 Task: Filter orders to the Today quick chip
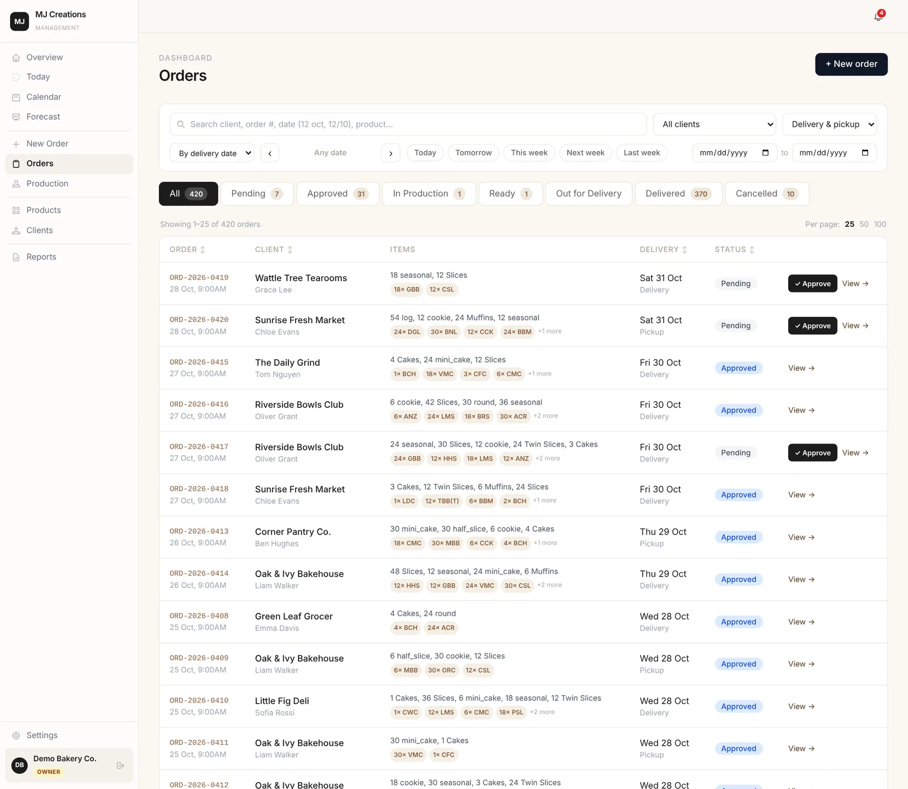pyautogui.click(x=425, y=153)
